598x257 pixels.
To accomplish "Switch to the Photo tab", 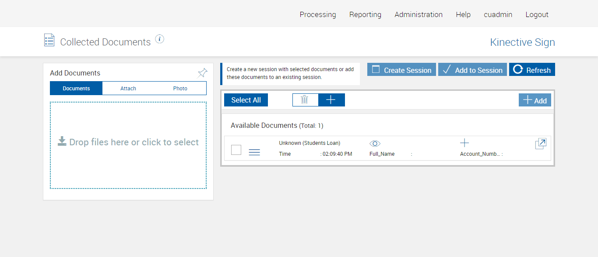I will pyautogui.click(x=180, y=88).
